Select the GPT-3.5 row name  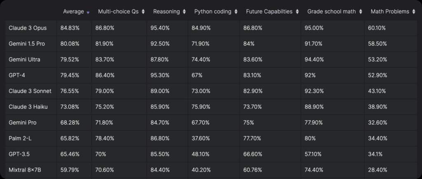19,154
